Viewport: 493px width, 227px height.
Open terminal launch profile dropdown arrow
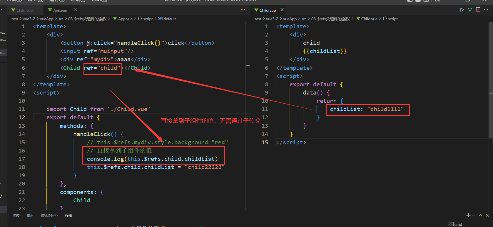click(x=473, y=216)
